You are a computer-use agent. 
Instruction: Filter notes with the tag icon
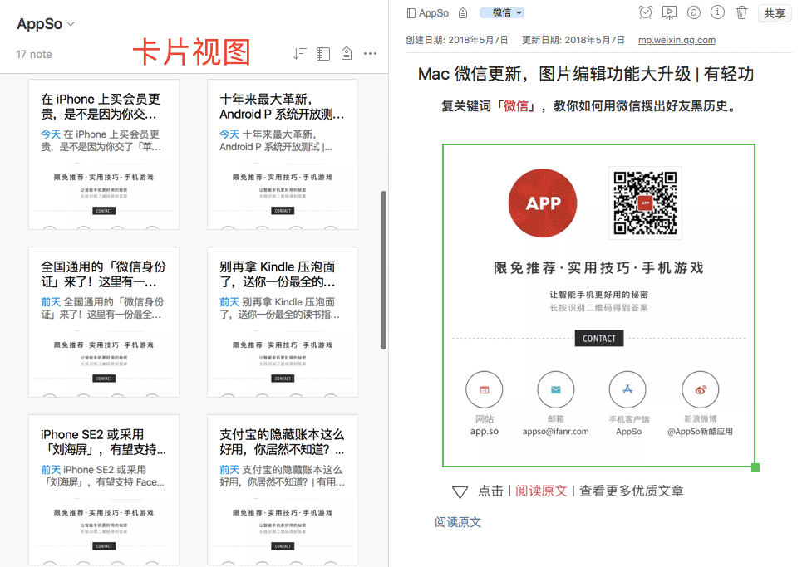tap(346, 52)
